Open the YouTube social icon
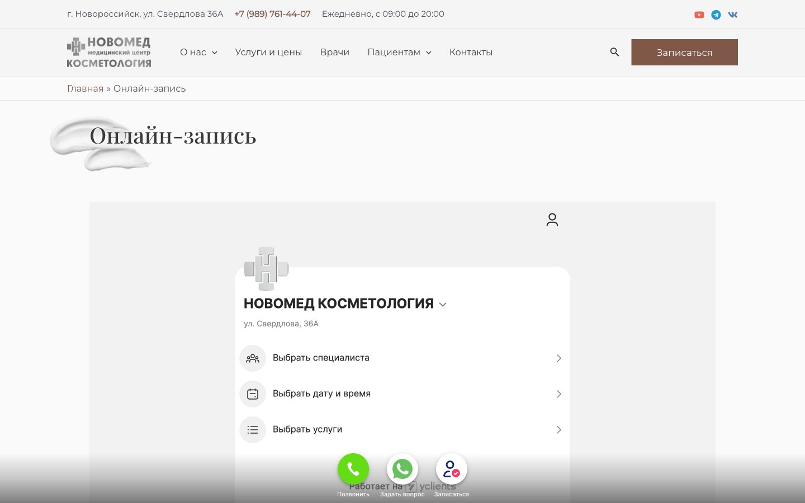This screenshot has width=805, height=503. coord(699,15)
